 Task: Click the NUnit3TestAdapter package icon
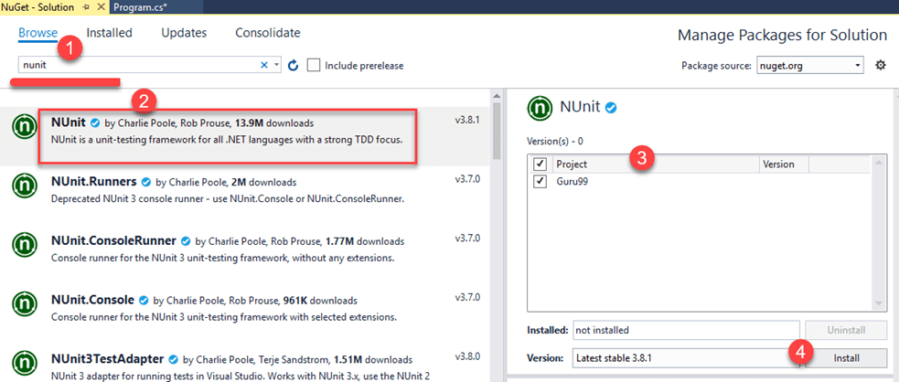pyautogui.click(x=25, y=364)
